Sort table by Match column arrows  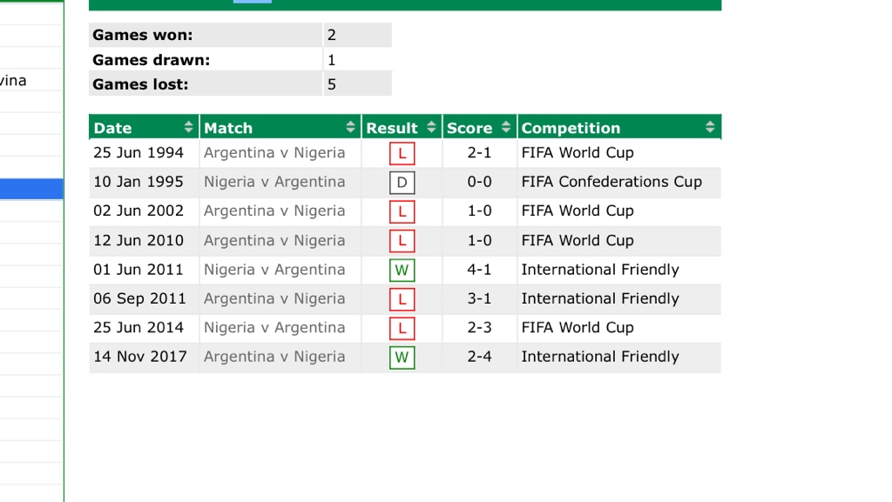click(x=351, y=128)
